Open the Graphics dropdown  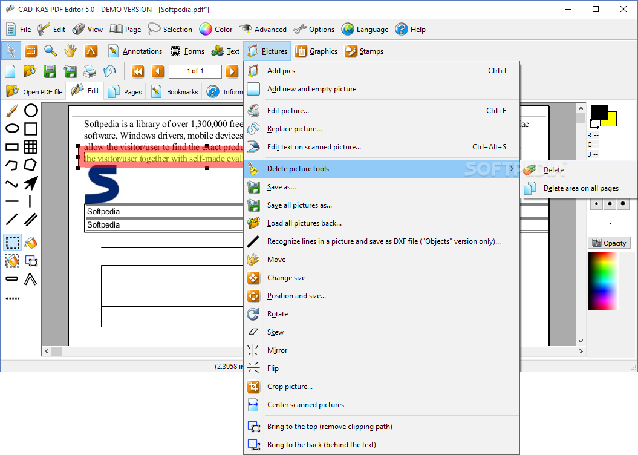[x=316, y=51]
